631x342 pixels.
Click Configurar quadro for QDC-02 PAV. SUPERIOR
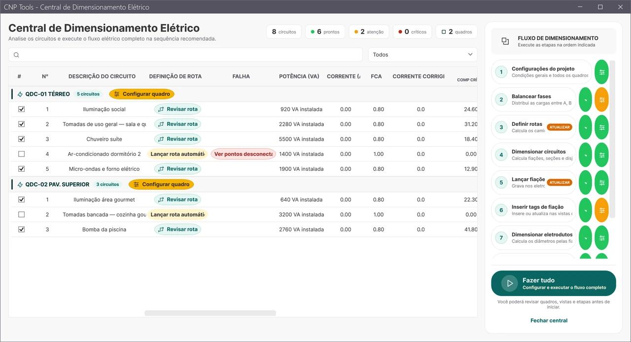161,185
